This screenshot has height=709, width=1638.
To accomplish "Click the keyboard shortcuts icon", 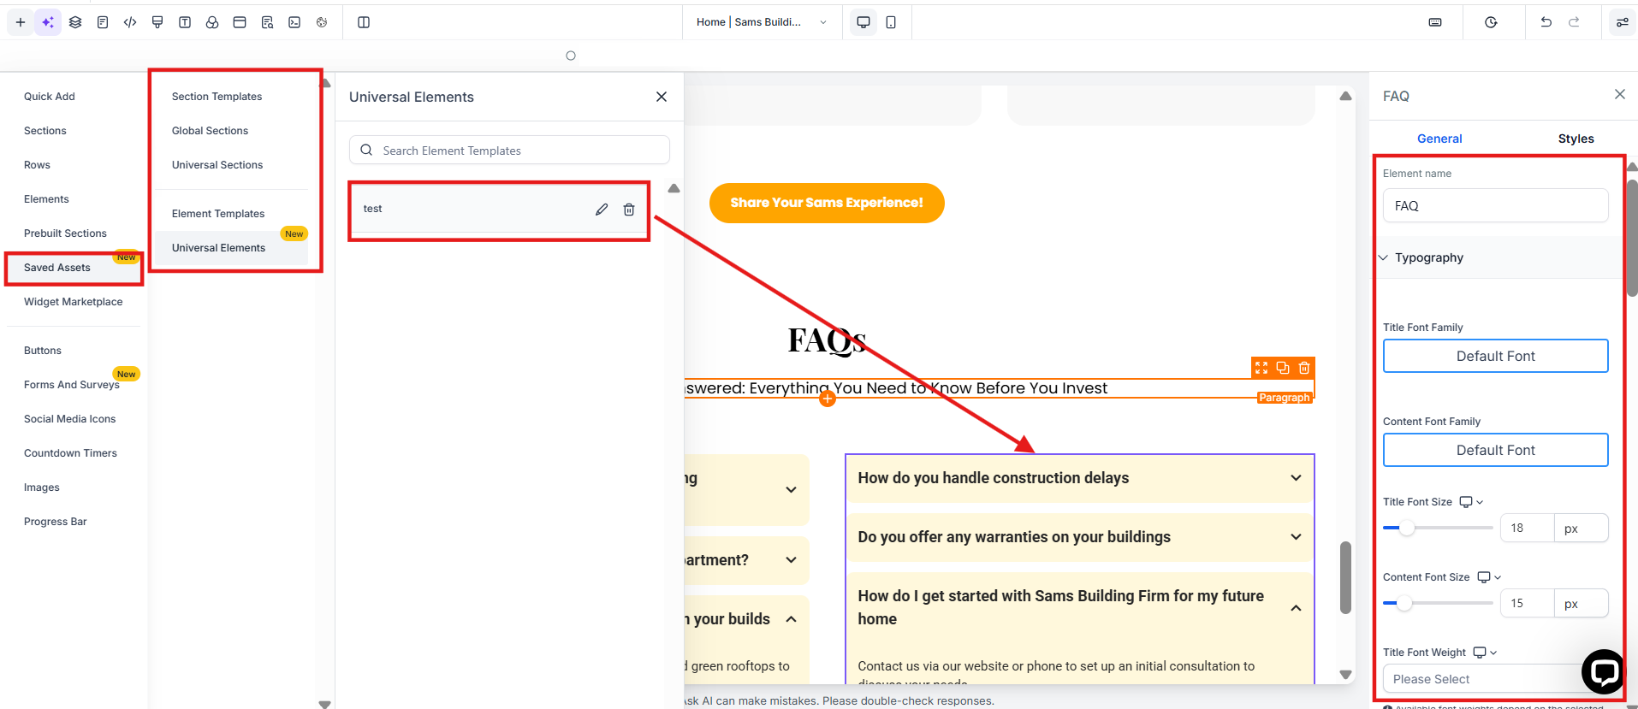I will [x=1435, y=22].
